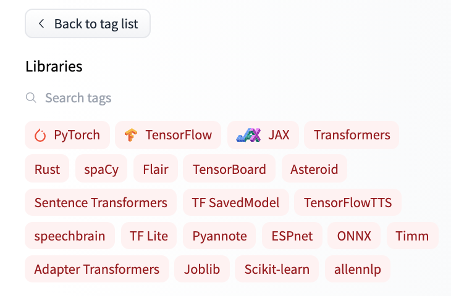Select the ONNX library tag
The image size is (451, 296).
[354, 236]
